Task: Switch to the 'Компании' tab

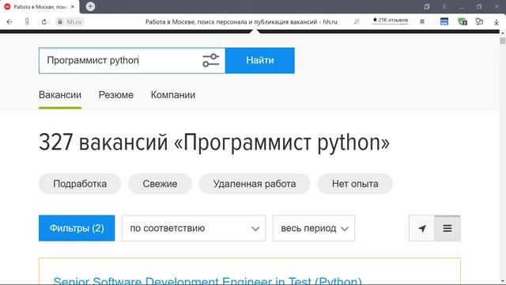Action: pyautogui.click(x=173, y=95)
